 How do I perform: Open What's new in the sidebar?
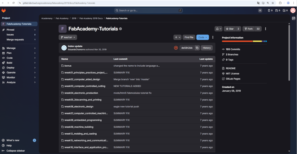(x=19, y=140)
